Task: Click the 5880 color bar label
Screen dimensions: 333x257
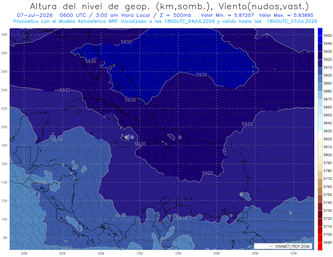Action: 328,91
